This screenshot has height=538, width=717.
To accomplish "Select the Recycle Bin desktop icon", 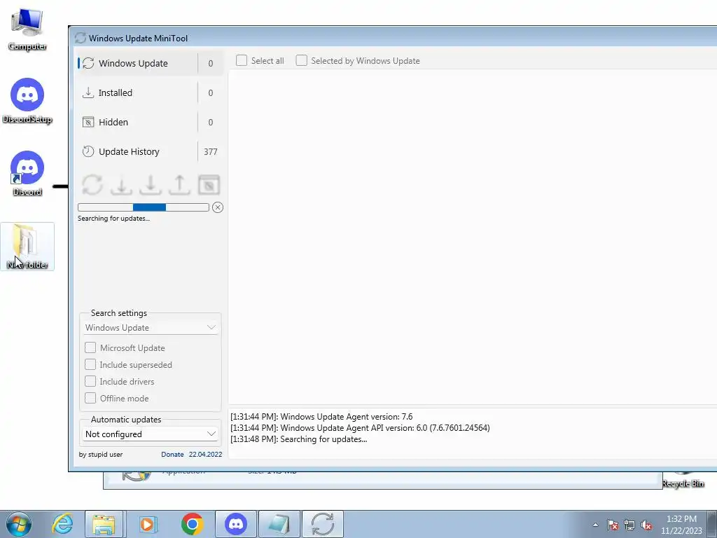I will click(x=683, y=479).
